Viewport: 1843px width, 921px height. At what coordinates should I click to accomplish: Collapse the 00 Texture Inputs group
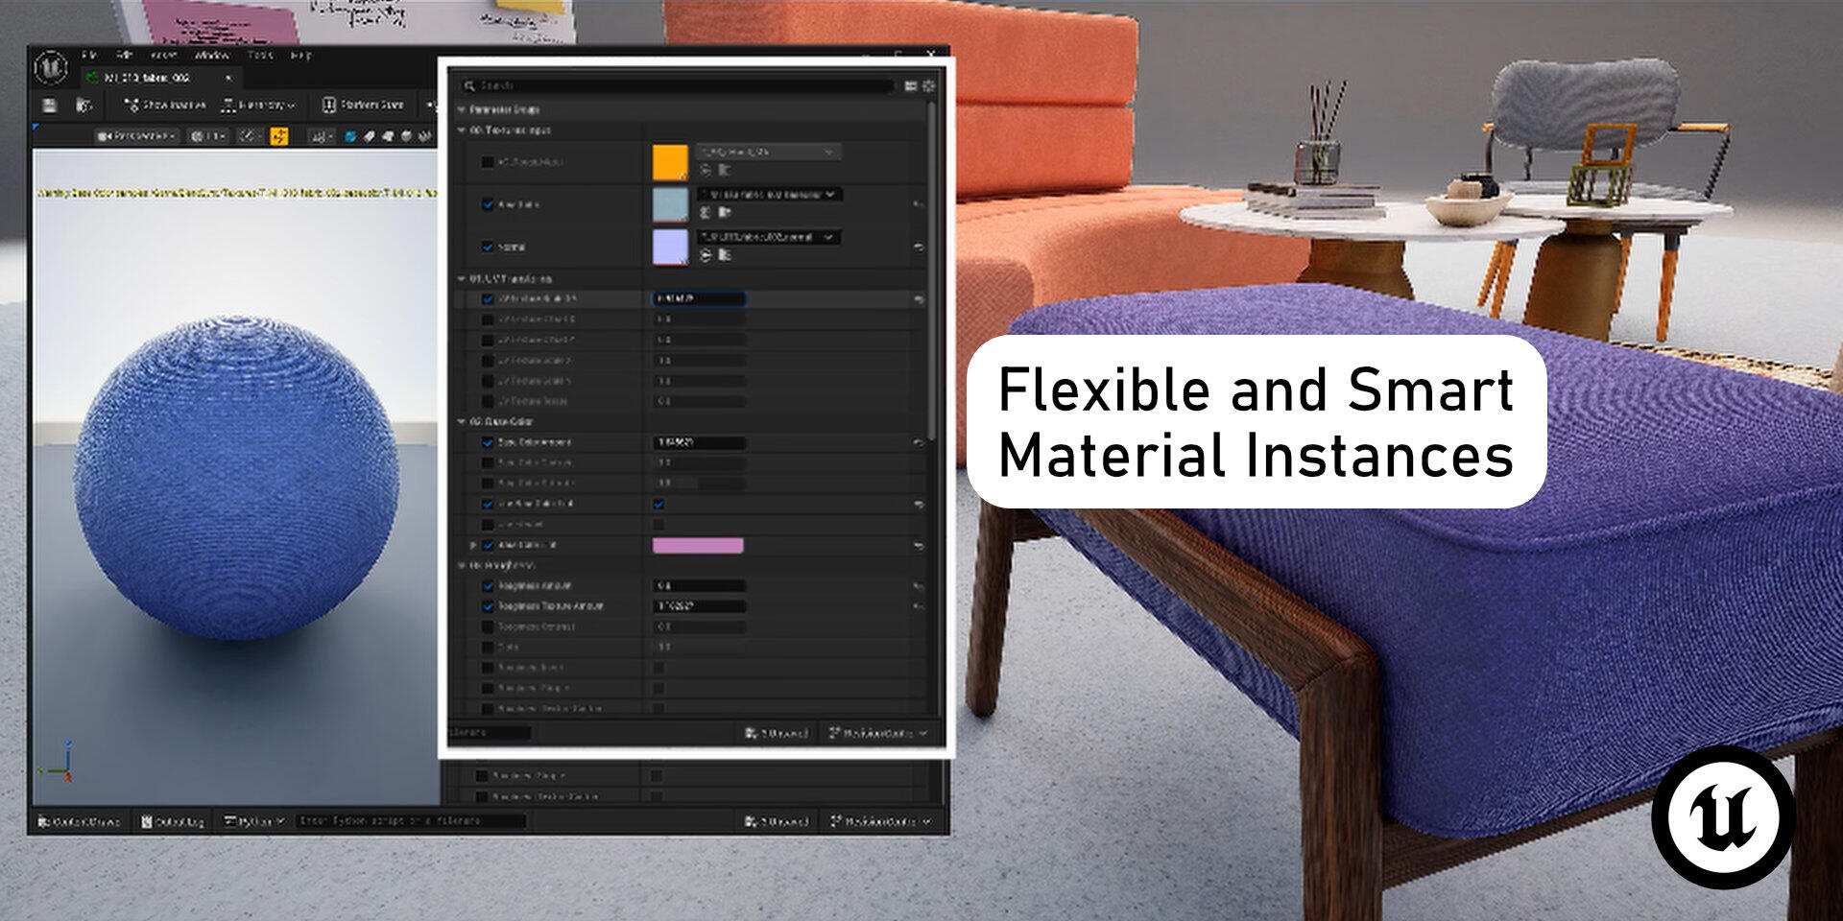(x=462, y=130)
